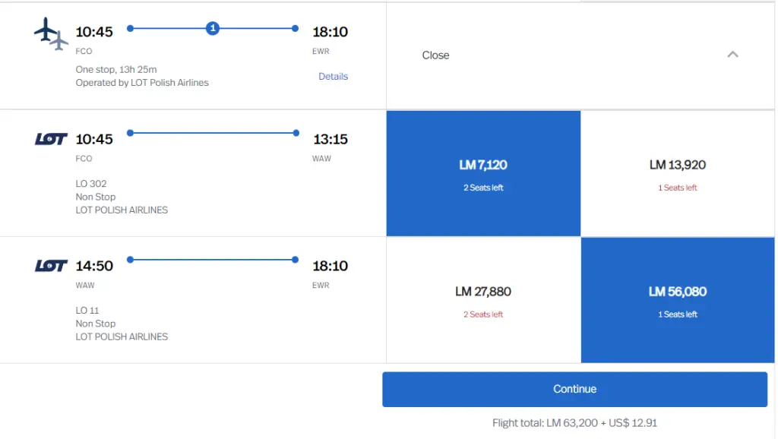Open the flight Details link
This screenshot has height=439, width=778.
333,77
